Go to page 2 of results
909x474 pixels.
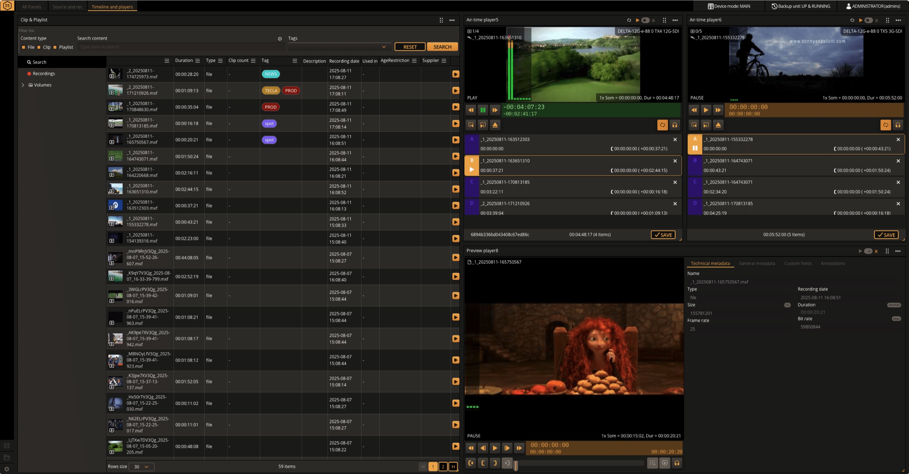443,466
